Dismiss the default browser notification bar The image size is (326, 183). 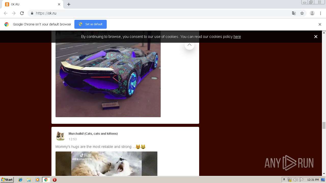[320, 24]
